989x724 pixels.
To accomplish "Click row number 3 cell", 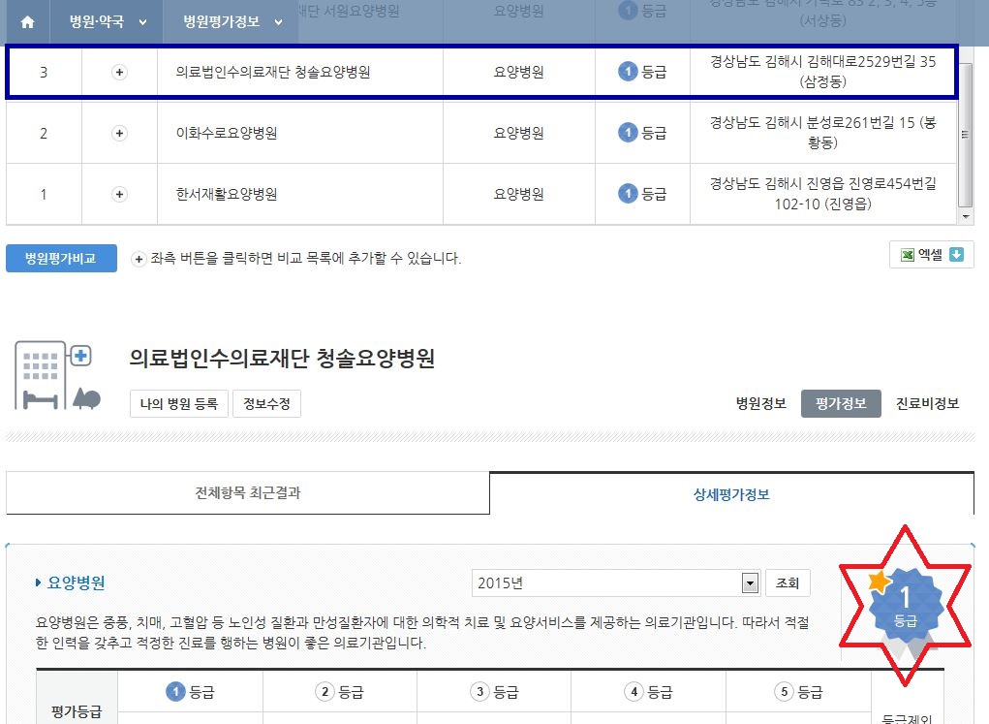I will click(44, 72).
